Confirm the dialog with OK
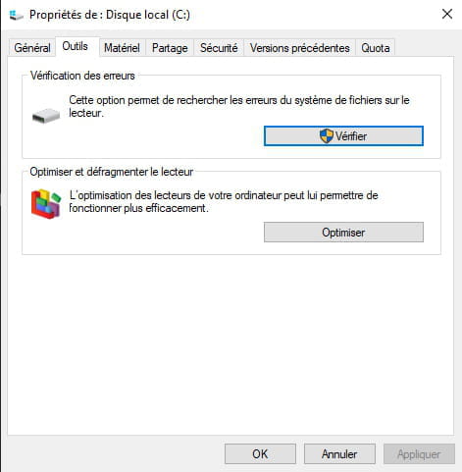Screen dimensions: 462x472 click(260, 454)
